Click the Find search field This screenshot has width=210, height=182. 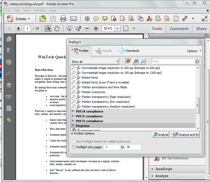(x=173, y=61)
